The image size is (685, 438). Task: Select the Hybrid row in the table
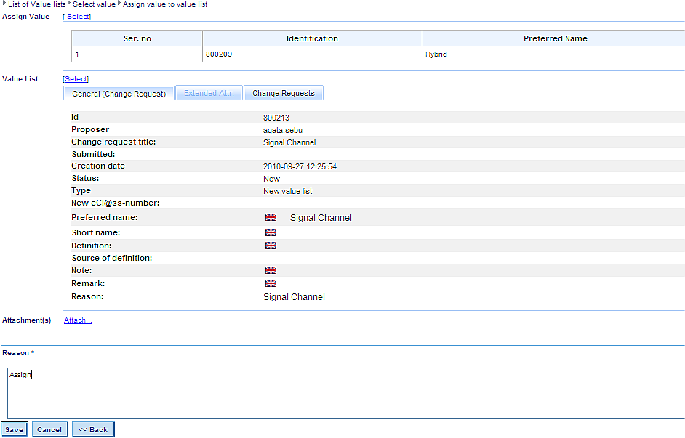[436, 54]
